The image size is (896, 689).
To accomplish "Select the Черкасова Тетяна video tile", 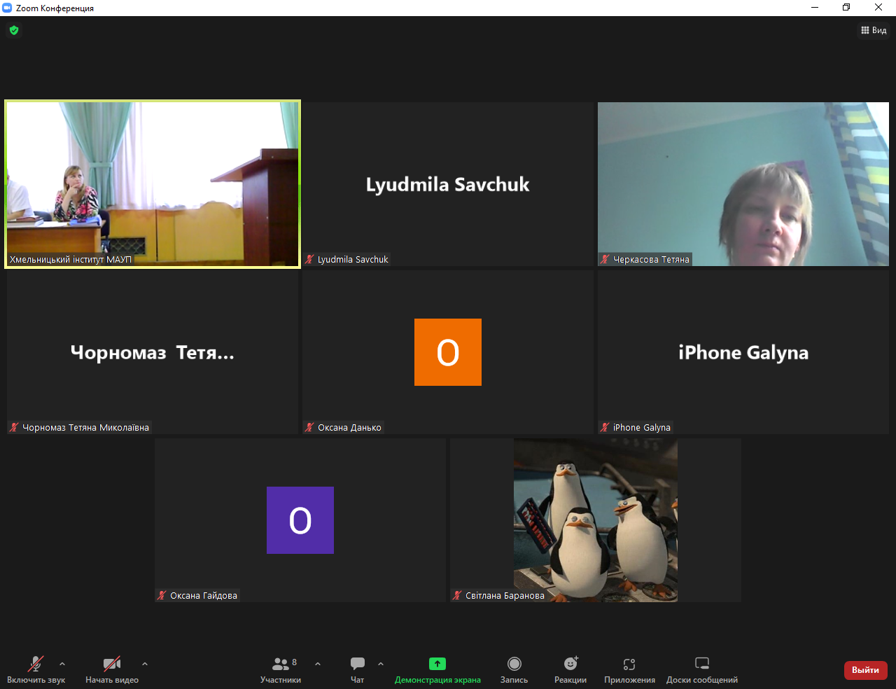I will coord(743,183).
